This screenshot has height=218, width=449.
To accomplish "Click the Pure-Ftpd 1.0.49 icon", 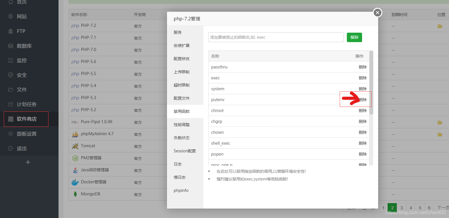I will click(75, 122).
